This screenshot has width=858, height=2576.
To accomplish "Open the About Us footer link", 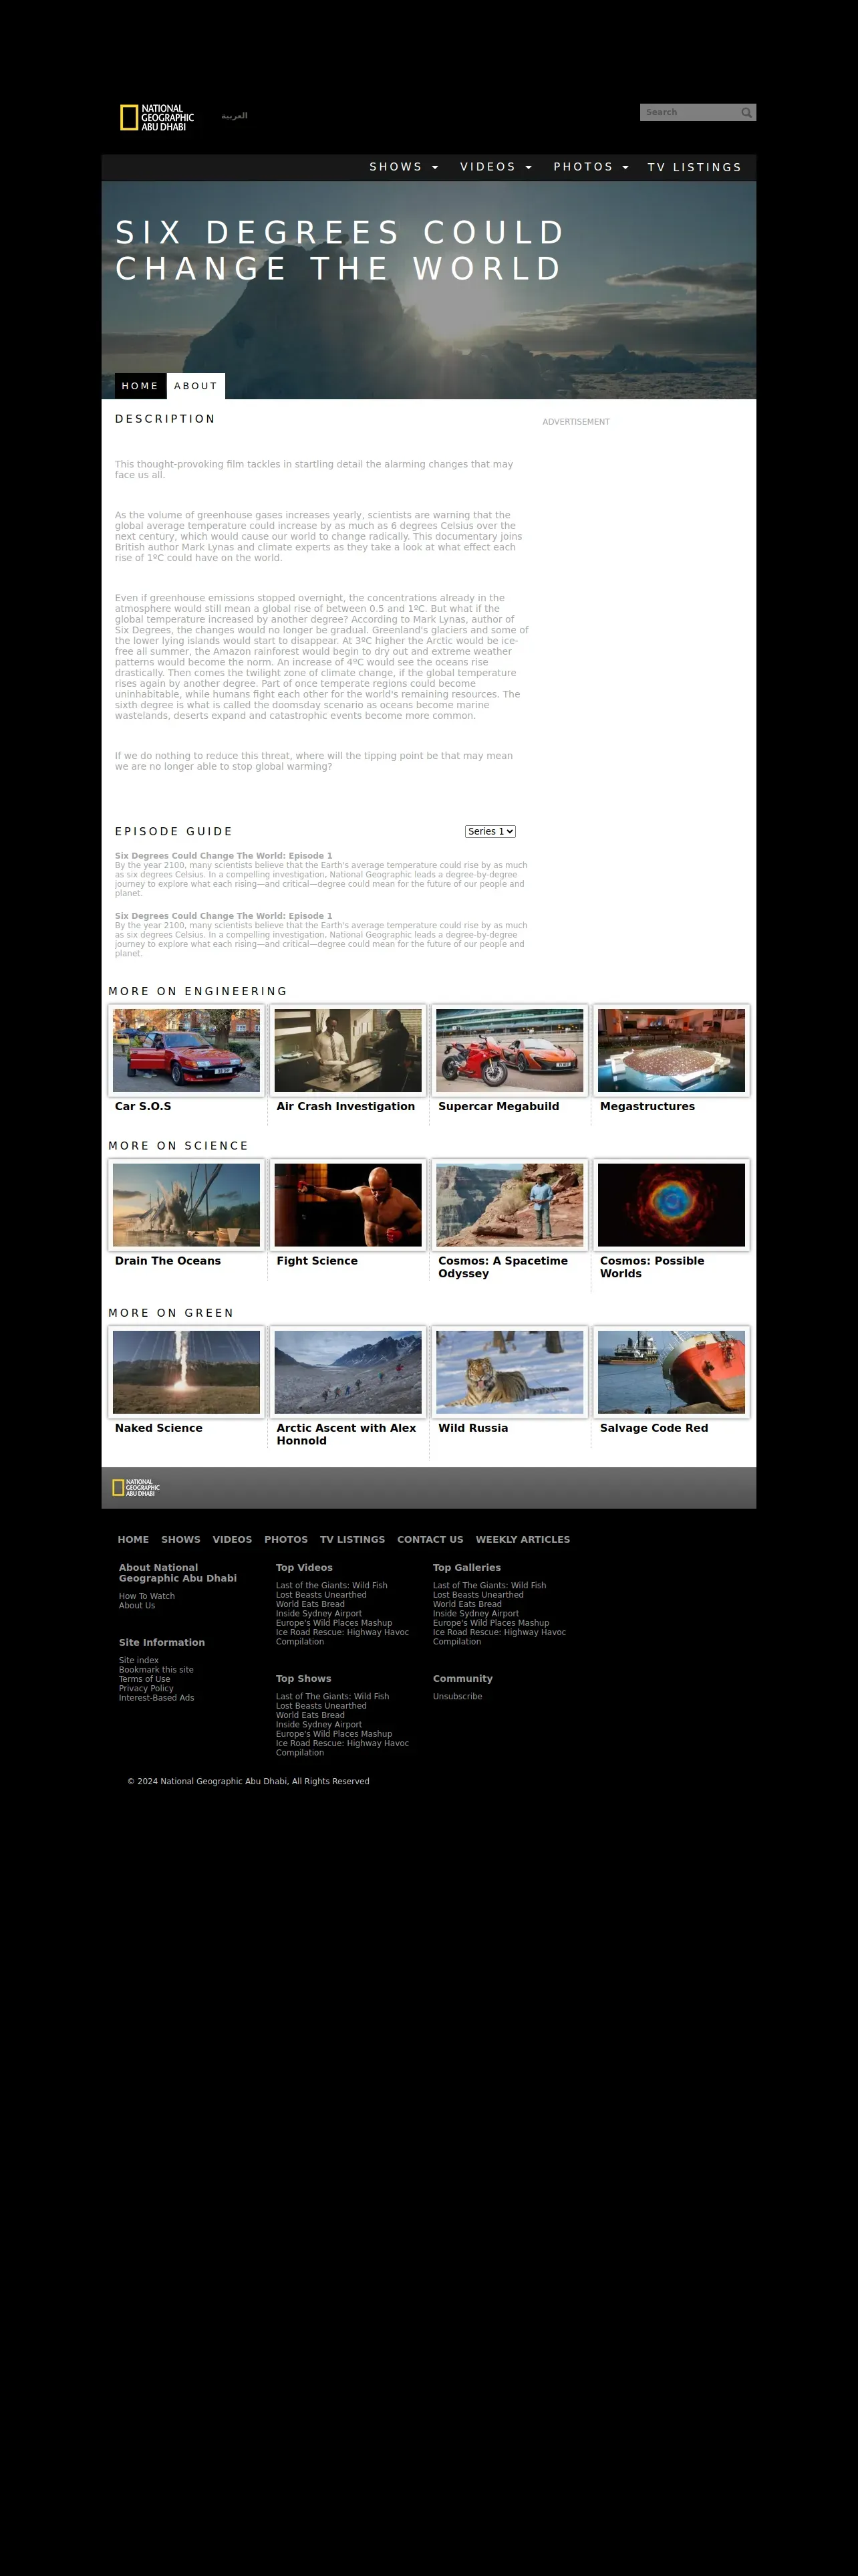I will tap(137, 1605).
